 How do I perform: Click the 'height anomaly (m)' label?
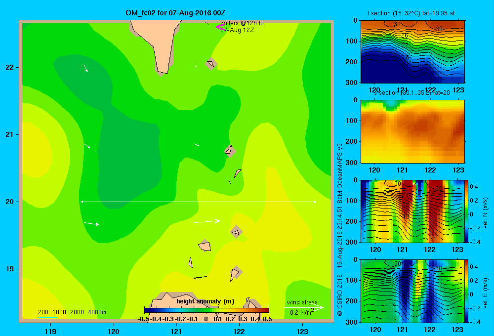pos(206,301)
